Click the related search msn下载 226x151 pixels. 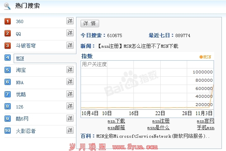117,121
